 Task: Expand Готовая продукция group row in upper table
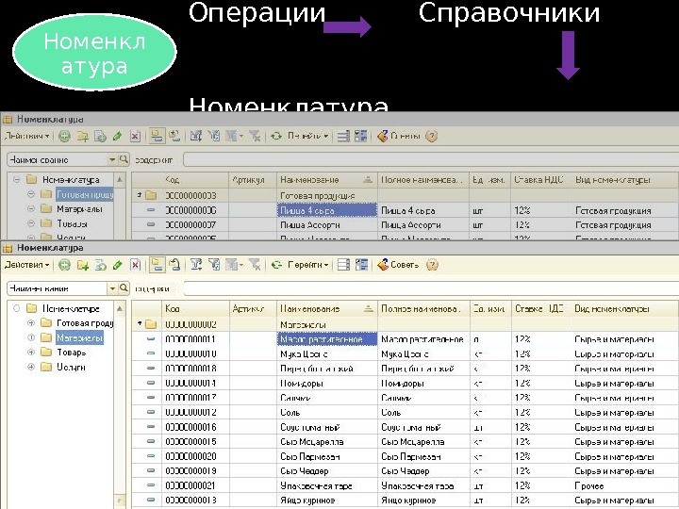point(140,195)
